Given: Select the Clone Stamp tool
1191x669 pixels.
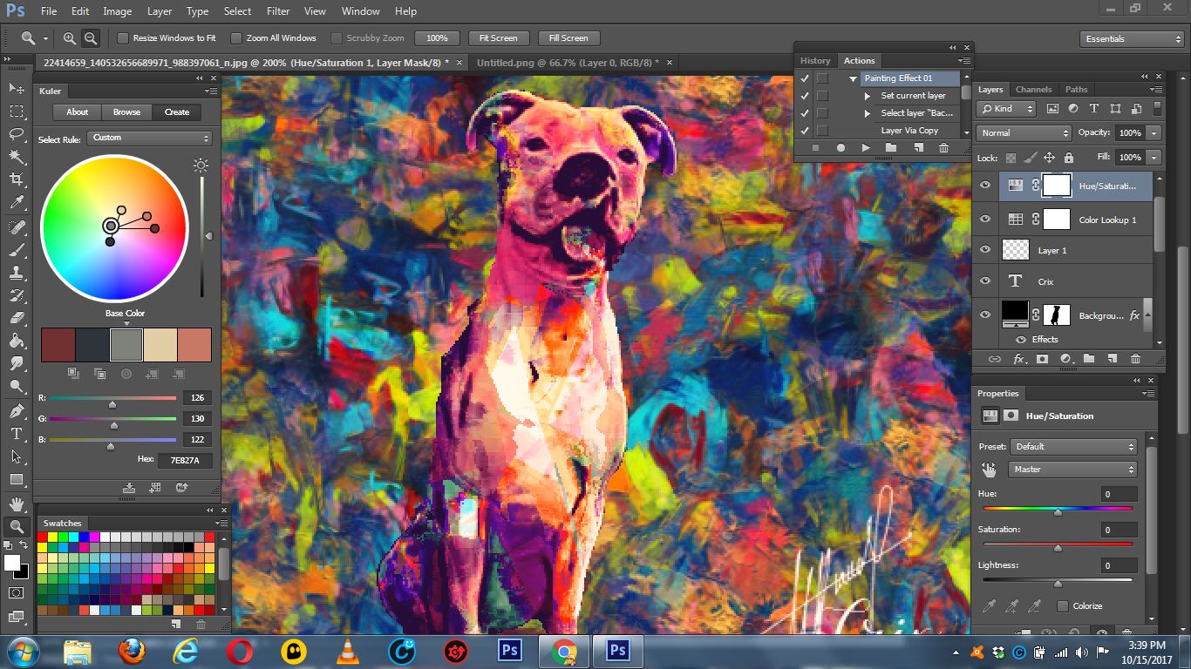Looking at the screenshot, I should pyautogui.click(x=16, y=273).
